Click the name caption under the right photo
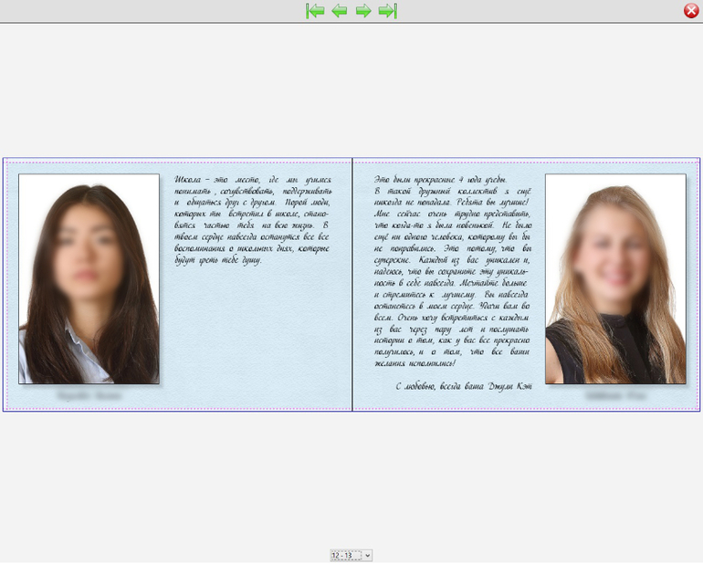This screenshot has height=565, width=703. click(x=615, y=397)
